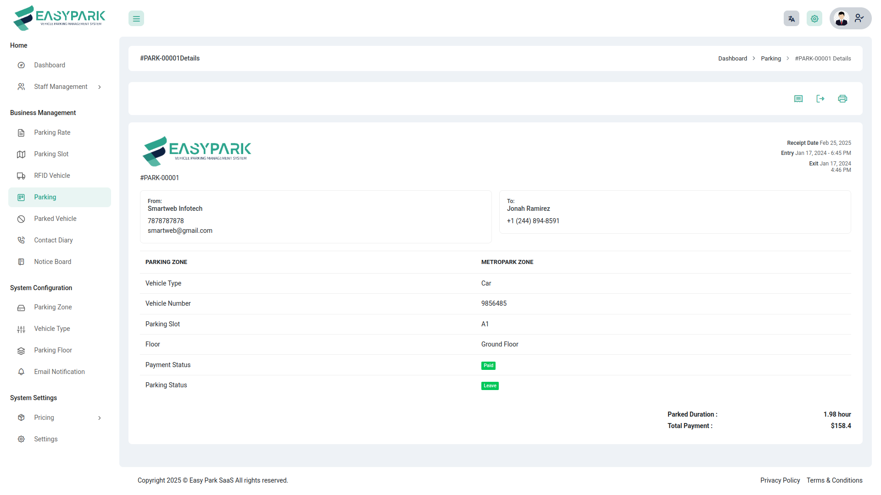Select the language translation icon

point(791,18)
